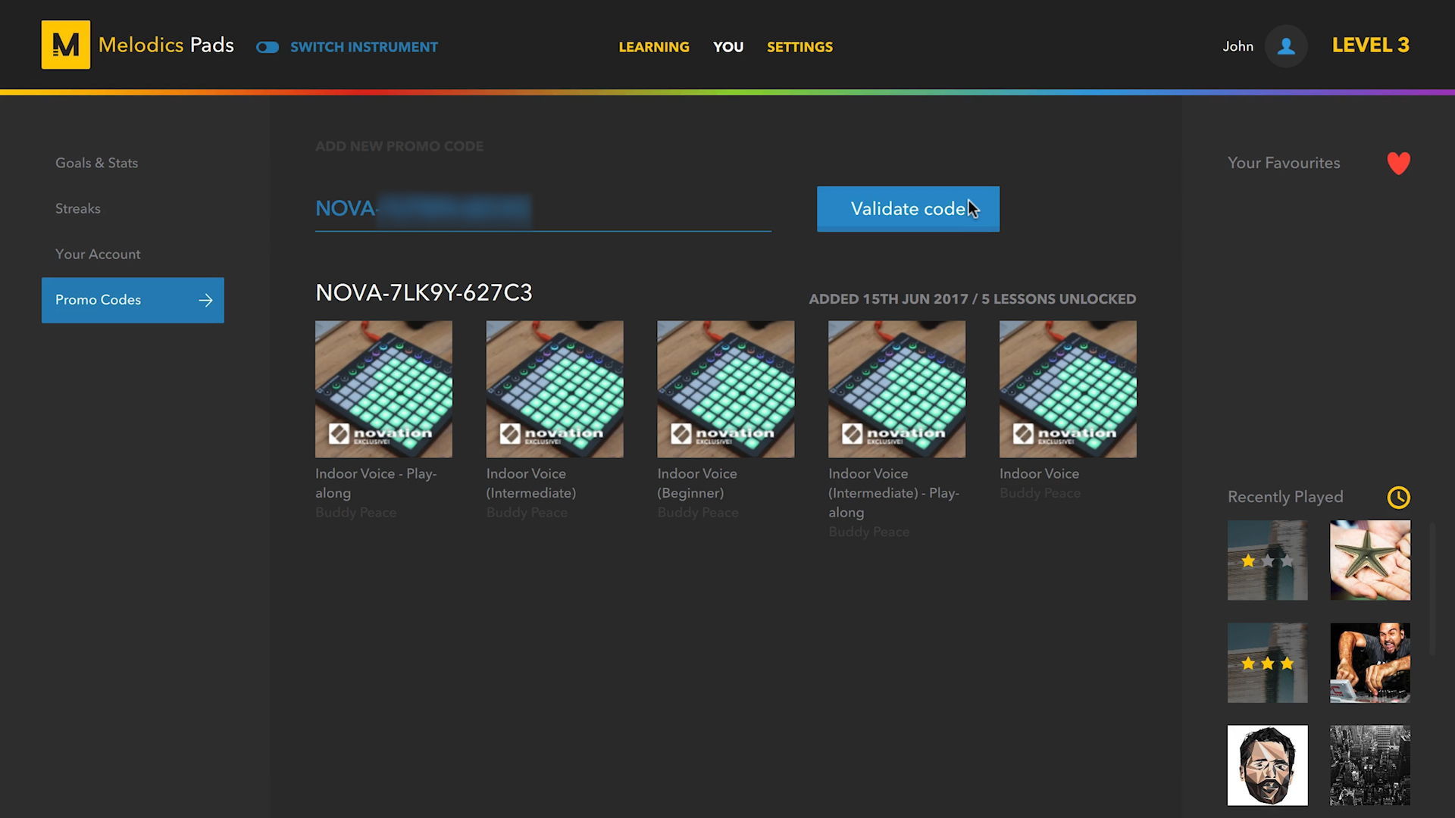1455x818 pixels.
Task: Open the Learning tab
Action: coord(653,47)
